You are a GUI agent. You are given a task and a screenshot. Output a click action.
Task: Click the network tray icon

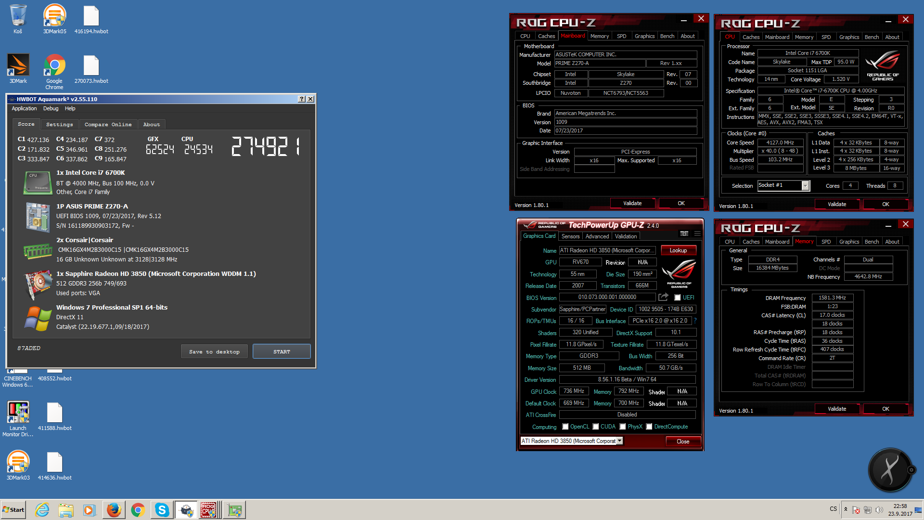[868, 510]
